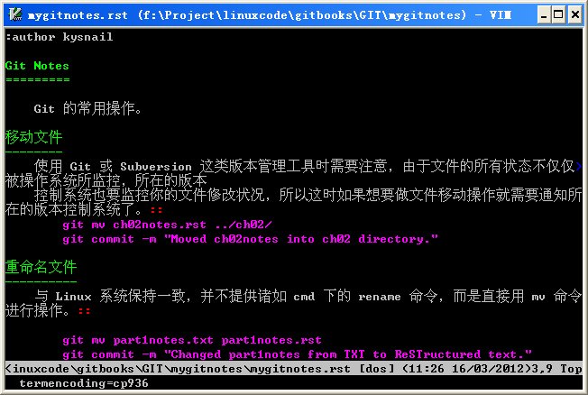Click the Vim application icon in title bar
Viewport: 588px width, 395px height.
click(15, 14)
